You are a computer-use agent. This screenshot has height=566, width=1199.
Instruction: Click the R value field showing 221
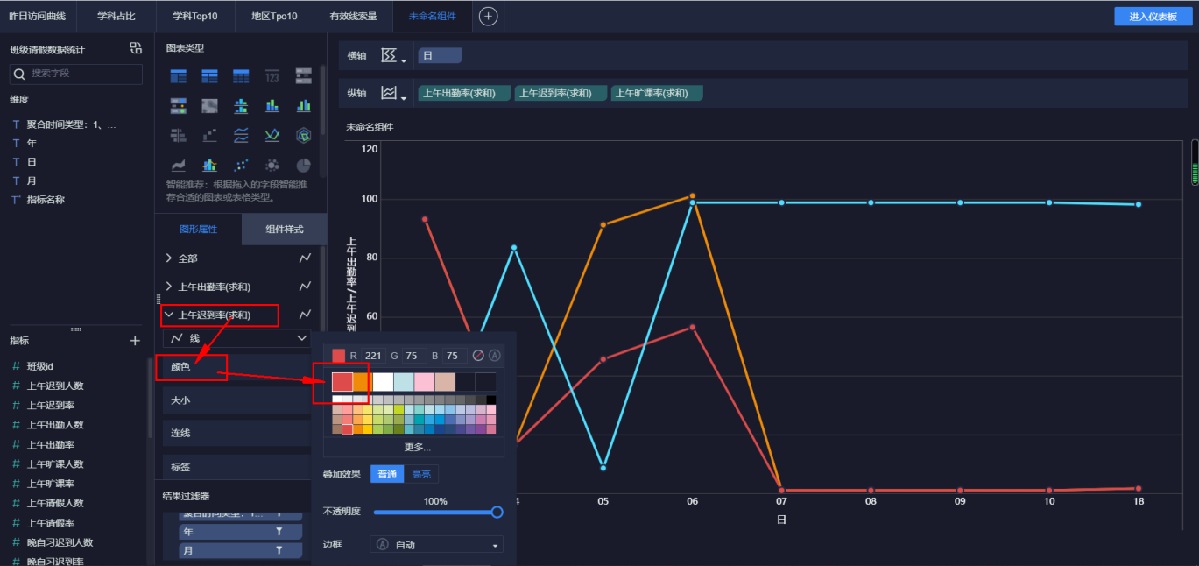(x=372, y=356)
